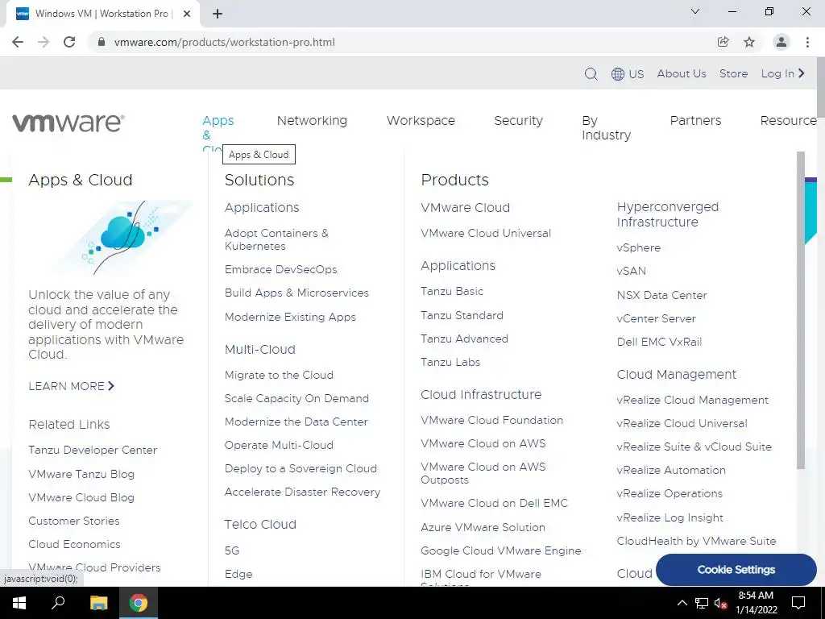Screen dimensions: 825x619
Task: Click the Apps & Cloud illustration
Action: tap(122, 238)
